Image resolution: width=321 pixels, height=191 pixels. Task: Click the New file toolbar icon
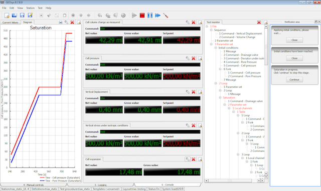7,15
